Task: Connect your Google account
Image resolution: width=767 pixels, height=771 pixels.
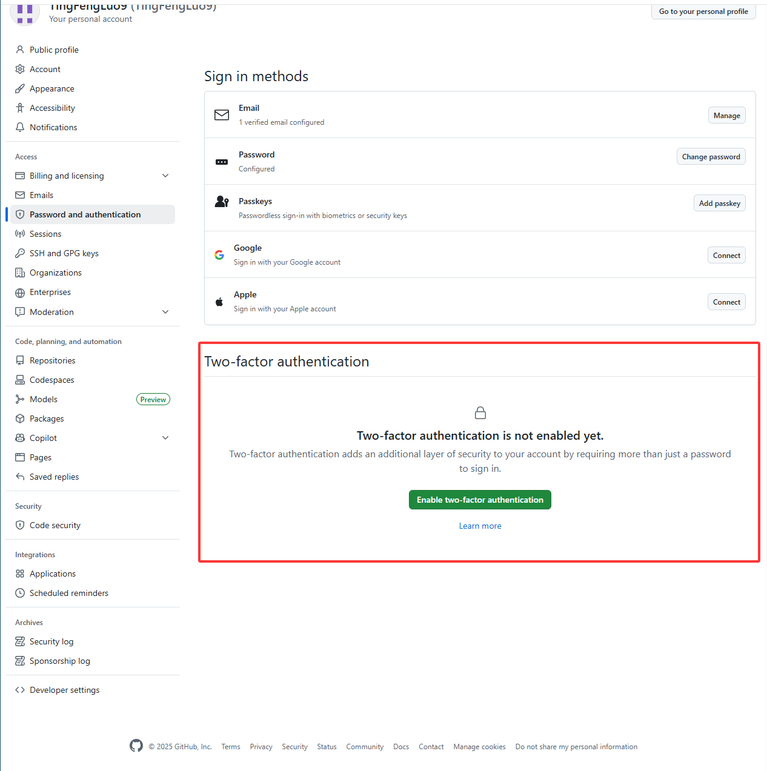Action: click(726, 256)
